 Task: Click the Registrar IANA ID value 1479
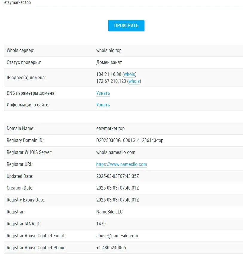click(101, 224)
